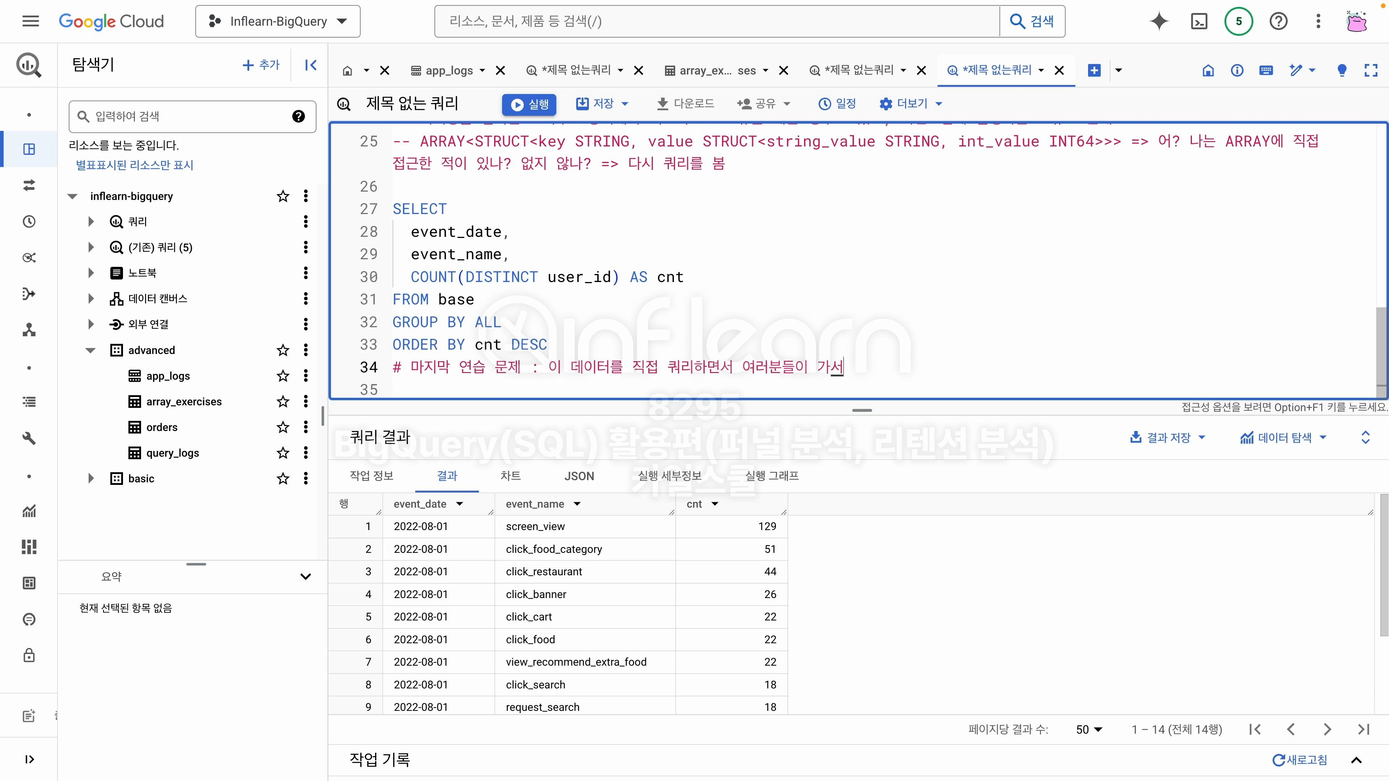
Task: Collapse the explorer panel with arrow icon
Action: 311,65
